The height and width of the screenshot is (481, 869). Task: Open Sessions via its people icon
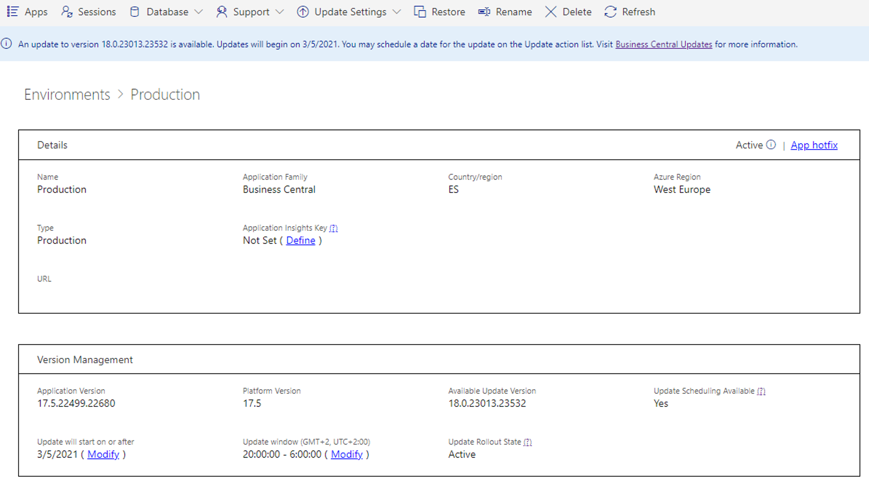(x=67, y=11)
